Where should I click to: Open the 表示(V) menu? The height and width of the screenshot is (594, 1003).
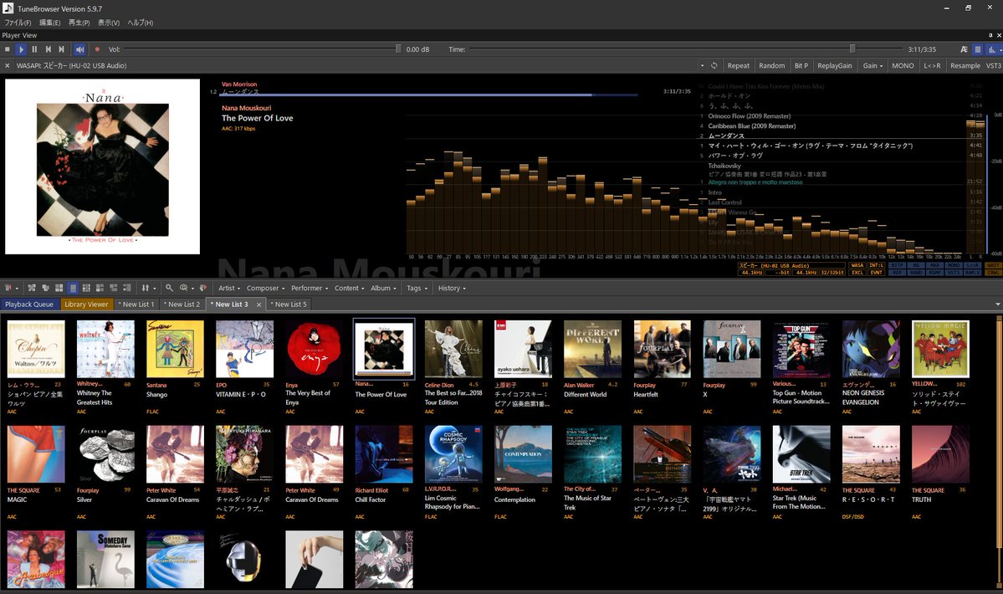pyautogui.click(x=109, y=23)
